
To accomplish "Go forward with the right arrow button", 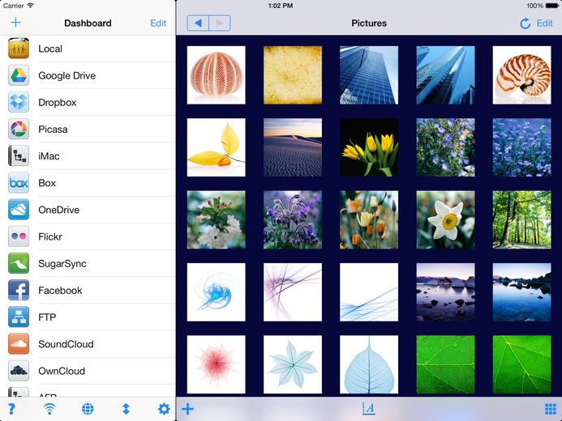I will tap(220, 23).
